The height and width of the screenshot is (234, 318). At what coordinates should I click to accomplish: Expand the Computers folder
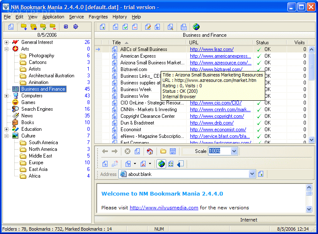click(x=7, y=96)
